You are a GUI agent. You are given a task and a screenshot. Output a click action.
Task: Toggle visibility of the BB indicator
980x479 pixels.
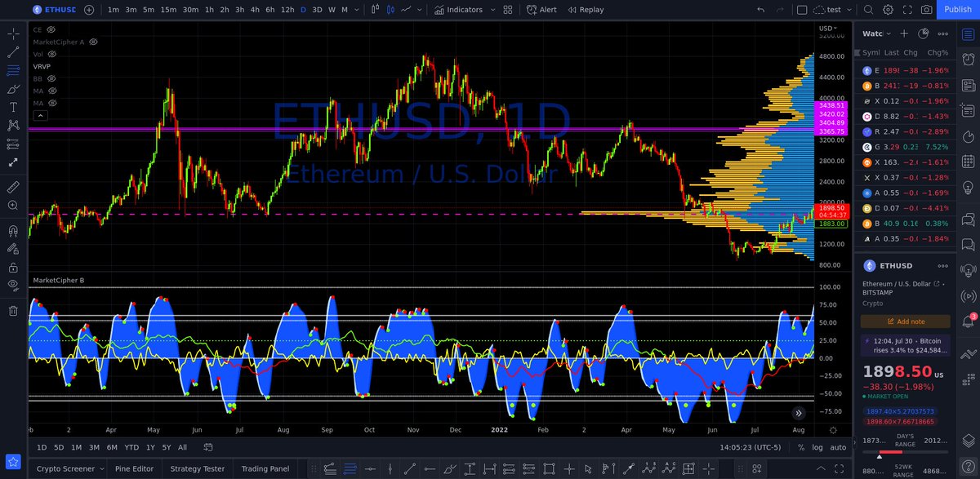[x=51, y=78]
